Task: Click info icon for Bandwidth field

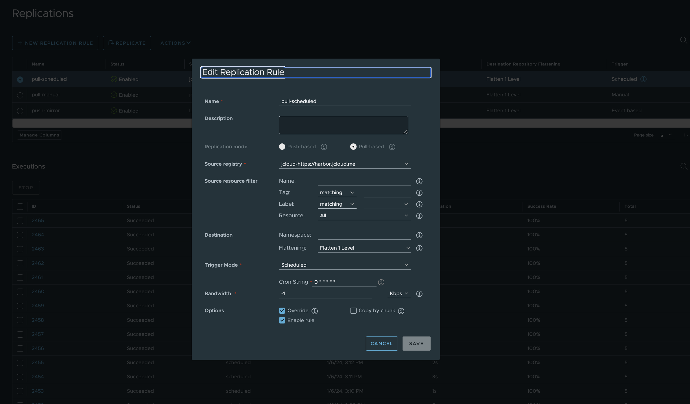Action: [x=419, y=294]
